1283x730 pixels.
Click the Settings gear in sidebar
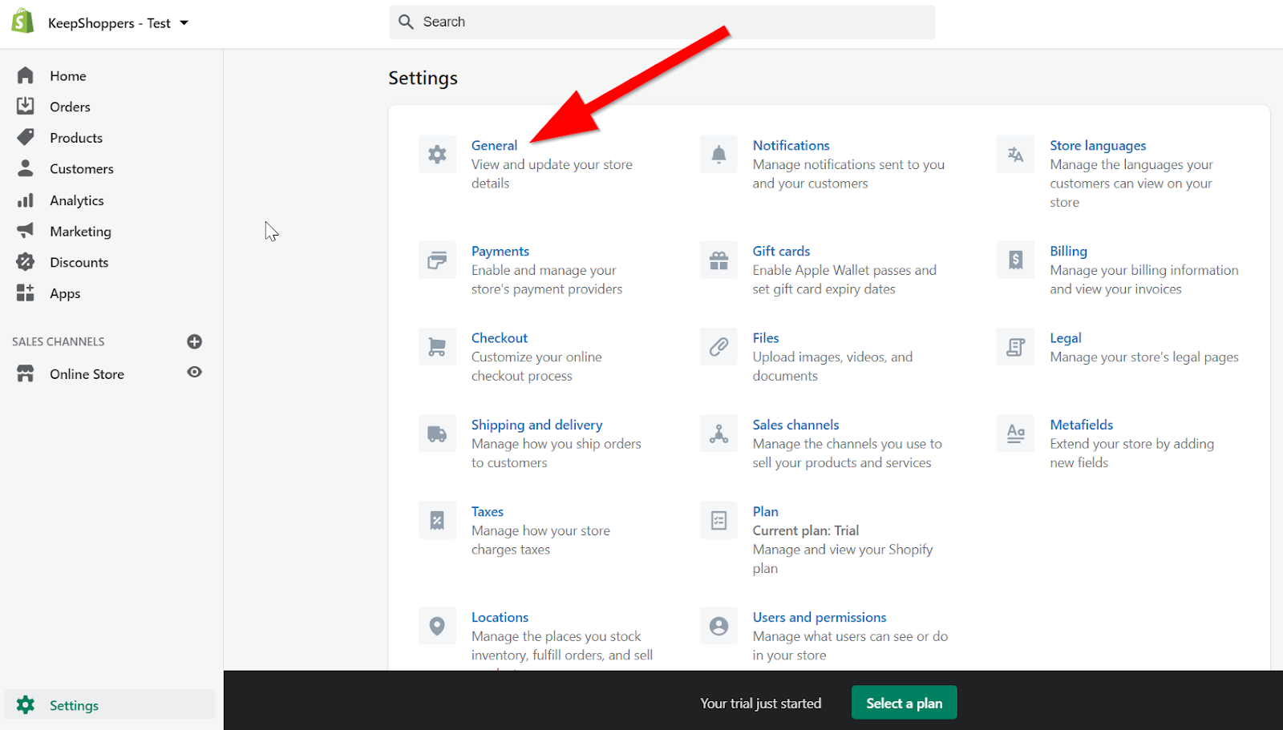click(x=26, y=704)
